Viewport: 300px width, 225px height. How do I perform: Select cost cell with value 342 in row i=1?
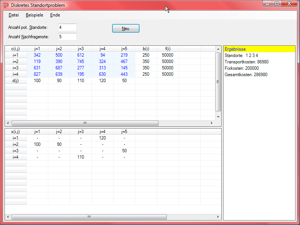37,55
